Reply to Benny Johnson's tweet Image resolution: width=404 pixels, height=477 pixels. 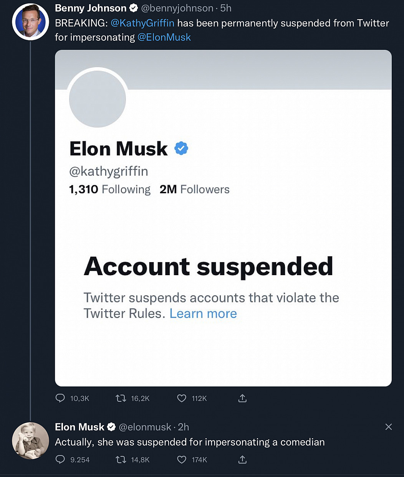click(60, 398)
